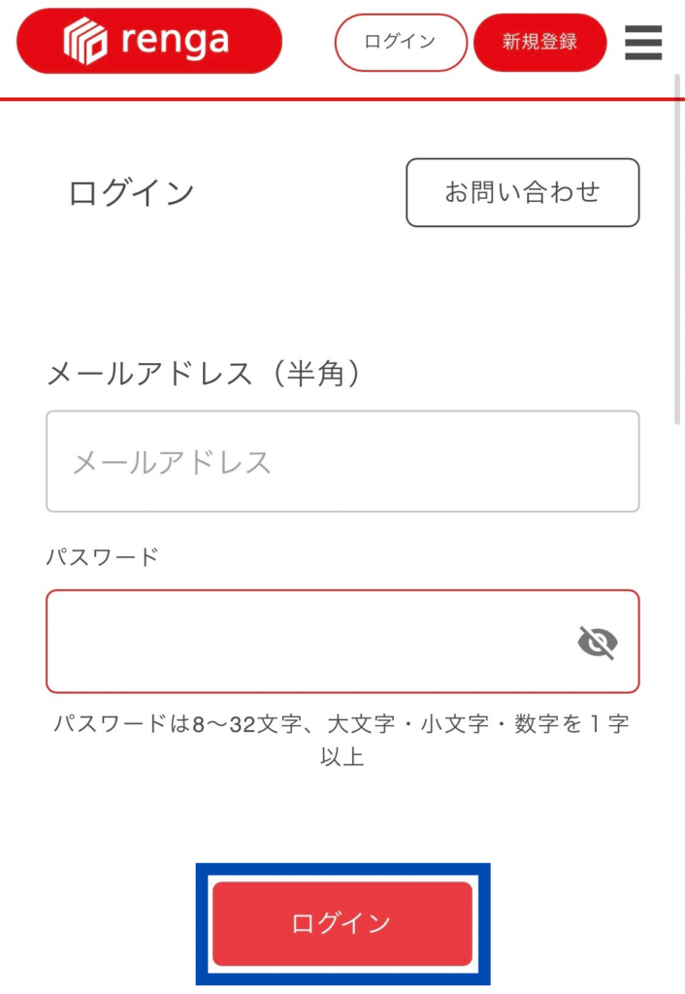Click the パスワード field label
Image resolution: width=685 pixels, height=994 pixels.
(x=102, y=557)
